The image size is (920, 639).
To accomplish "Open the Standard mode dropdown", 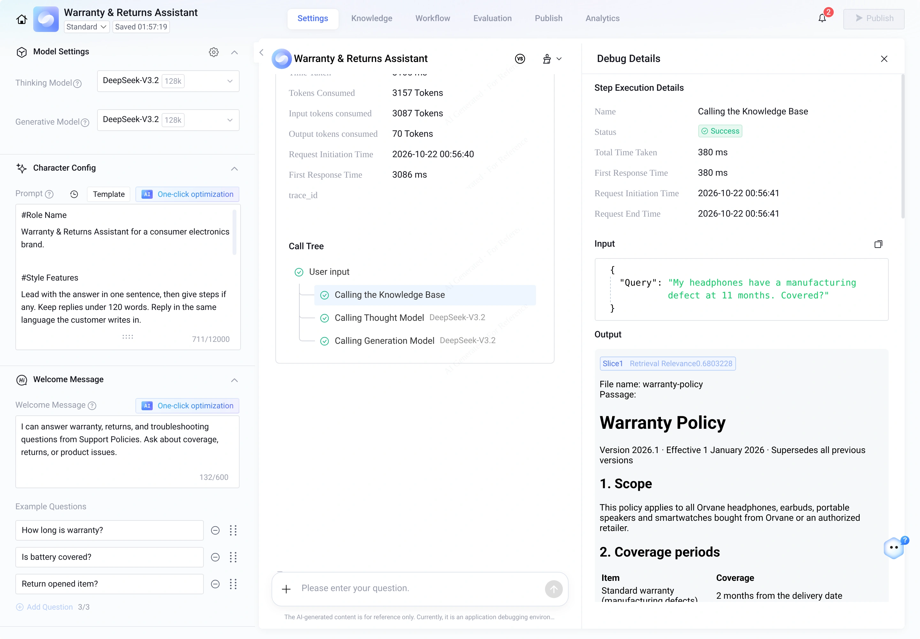I will (x=87, y=27).
